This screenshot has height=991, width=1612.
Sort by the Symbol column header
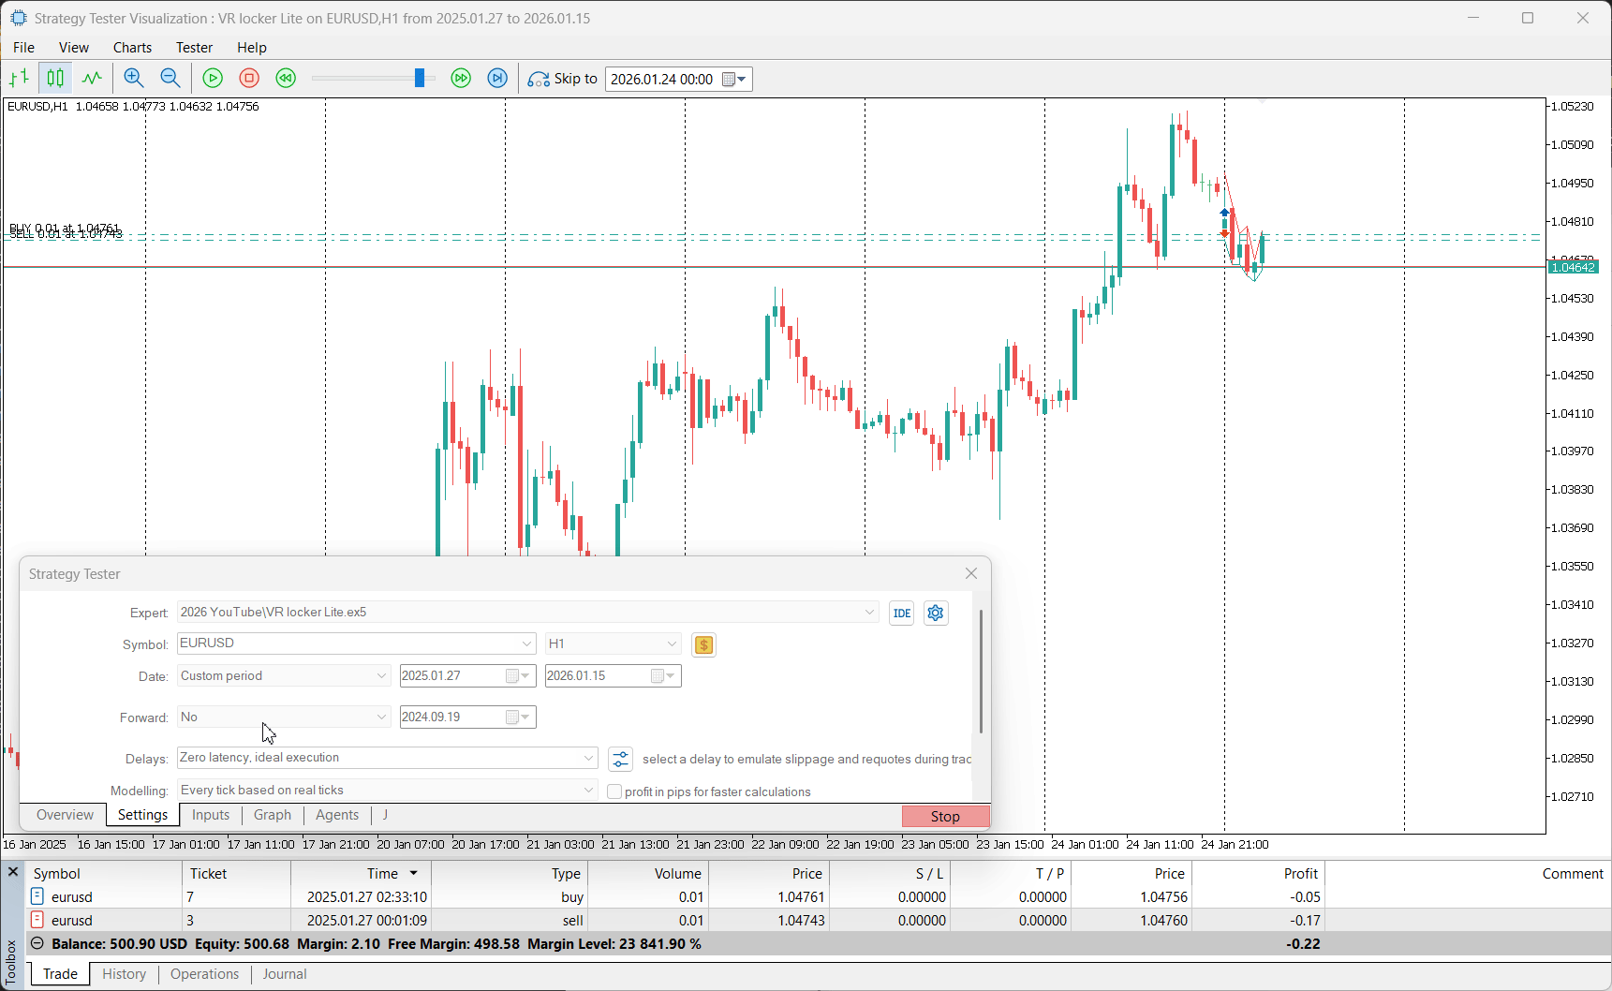[103, 873]
